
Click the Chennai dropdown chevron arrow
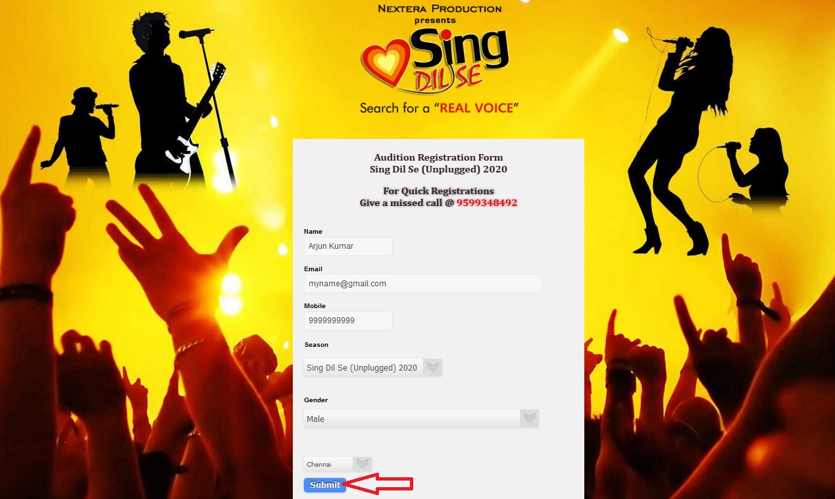(x=362, y=464)
